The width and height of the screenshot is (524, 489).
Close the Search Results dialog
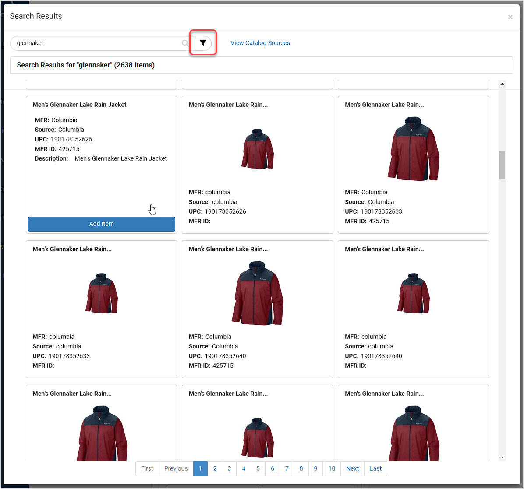point(510,17)
